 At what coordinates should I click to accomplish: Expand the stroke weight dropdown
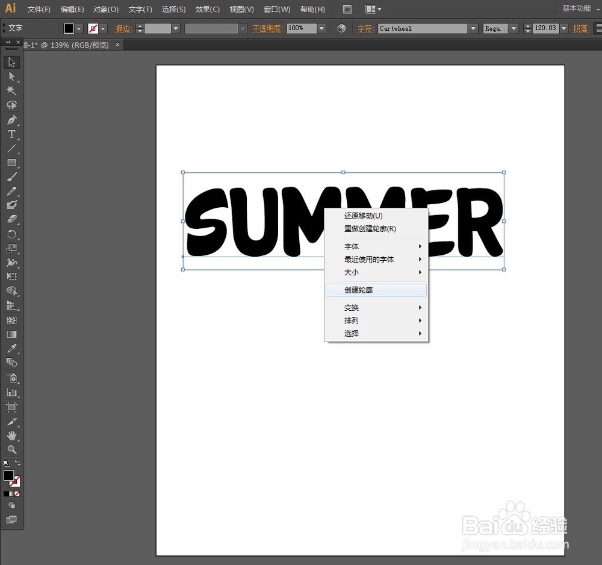[176, 28]
